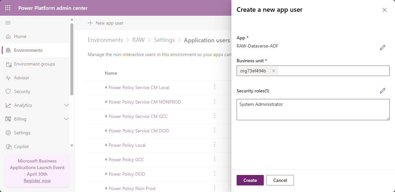
Task: Open # Power Policy Service CM GCC user
Action: click(136, 116)
